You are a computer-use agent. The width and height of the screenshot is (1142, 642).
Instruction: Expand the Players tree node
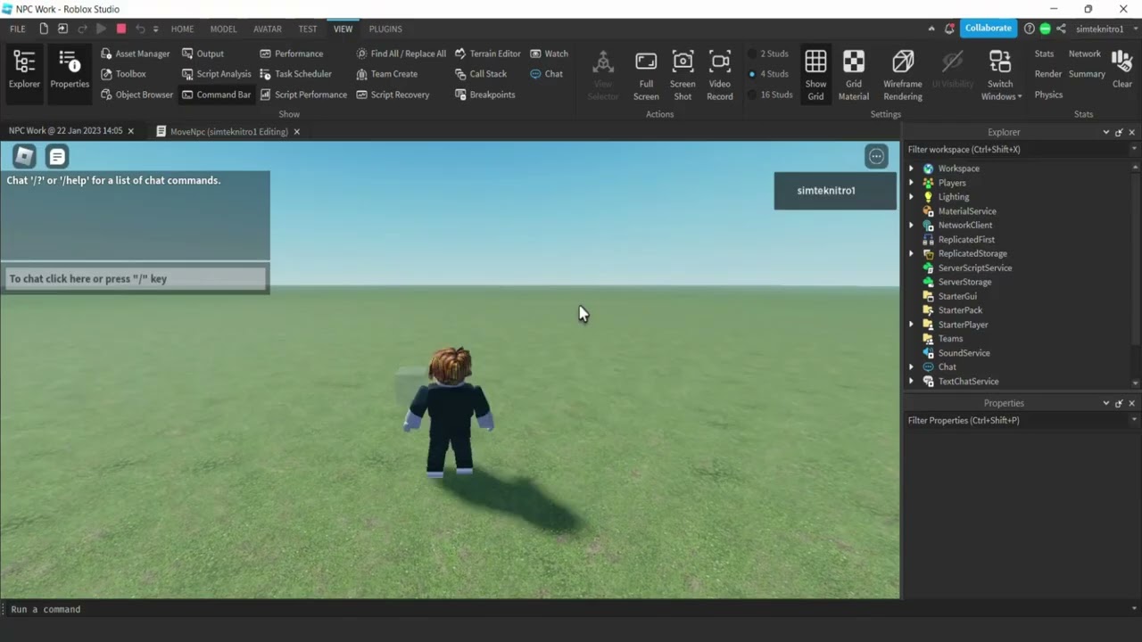[911, 183]
